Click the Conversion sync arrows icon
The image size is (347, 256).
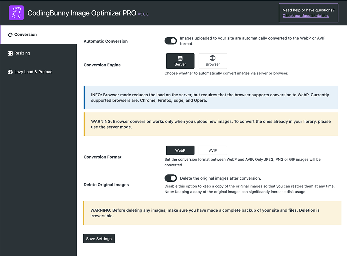[10, 35]
